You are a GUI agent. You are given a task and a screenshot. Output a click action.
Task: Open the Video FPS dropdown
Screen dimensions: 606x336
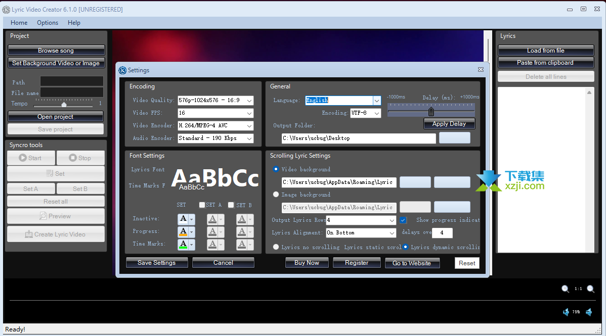[x=249, y=113]
